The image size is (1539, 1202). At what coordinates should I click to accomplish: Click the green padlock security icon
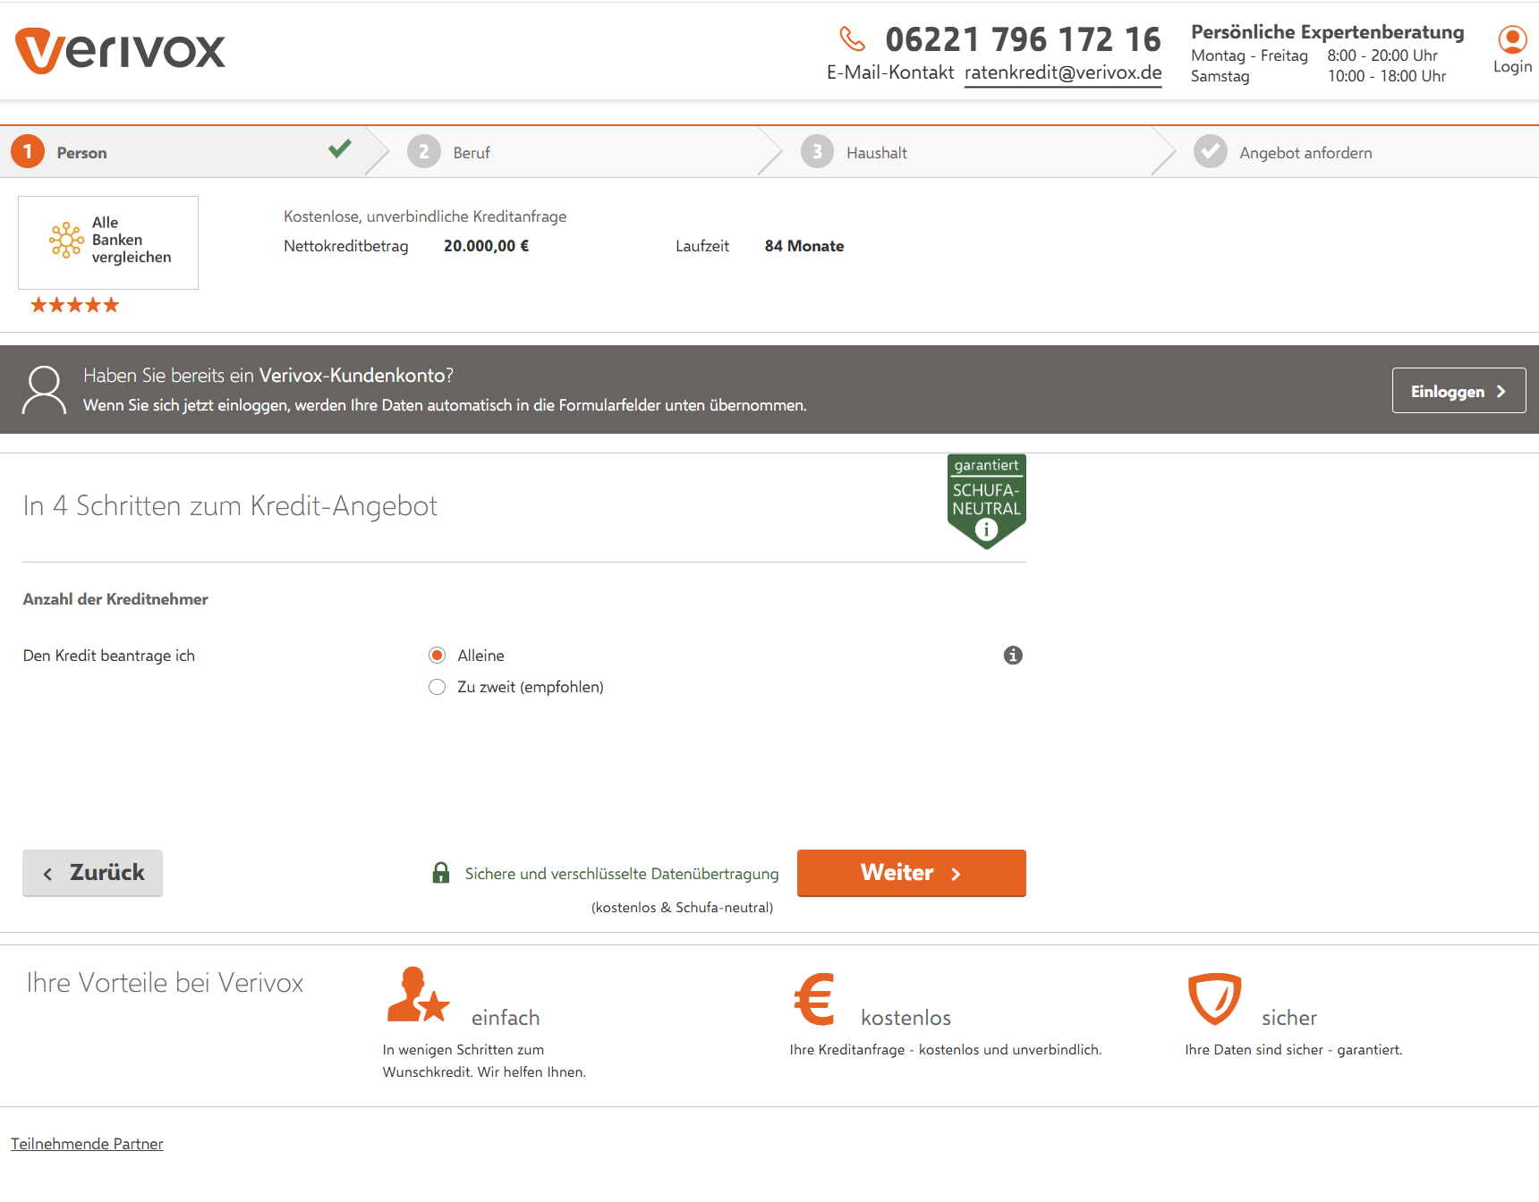[441, 873]
